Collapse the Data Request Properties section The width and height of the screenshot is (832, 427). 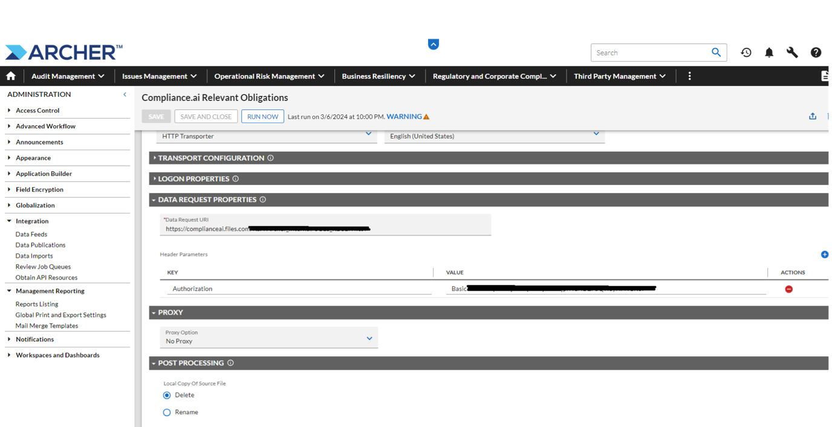(154, 200)
